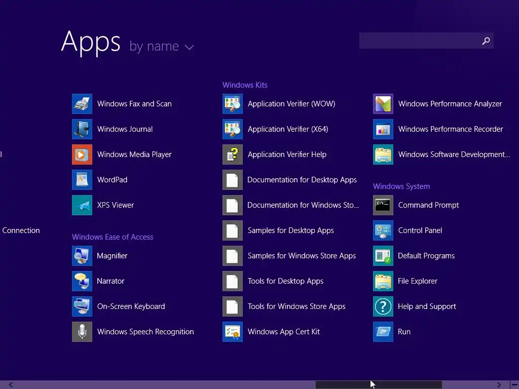The image size is (519, 389).
Task: Launch File Explorer icon
Action: coord(383,281)
